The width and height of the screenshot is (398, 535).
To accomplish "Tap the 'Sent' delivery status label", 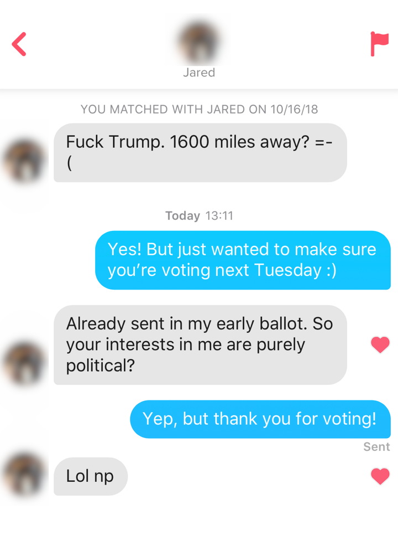I will (x=376, y=447).
